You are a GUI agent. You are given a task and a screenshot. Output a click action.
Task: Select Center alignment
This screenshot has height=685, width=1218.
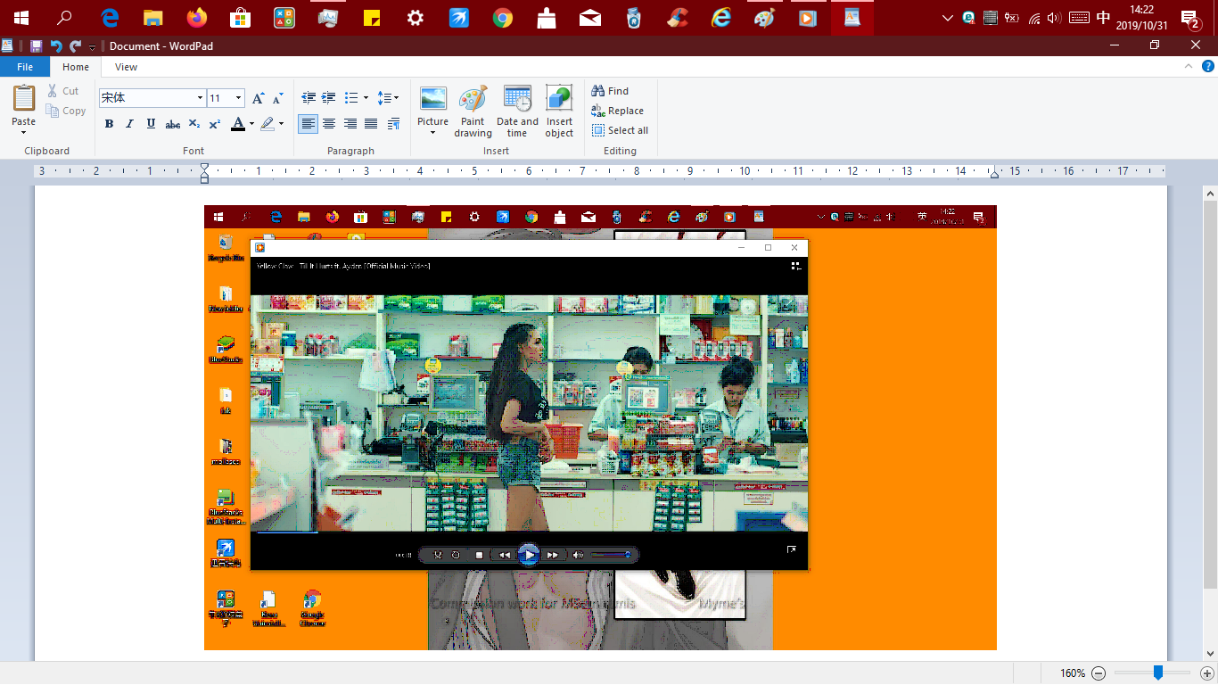tap(329, 124)
